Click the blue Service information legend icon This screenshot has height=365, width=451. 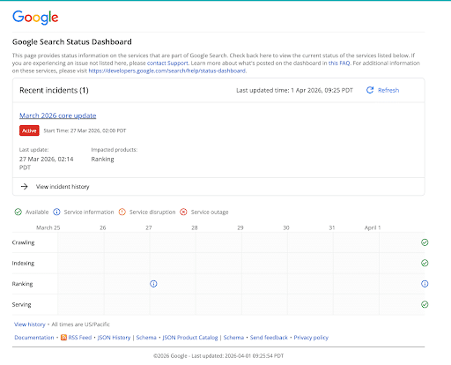click(56, 212)
